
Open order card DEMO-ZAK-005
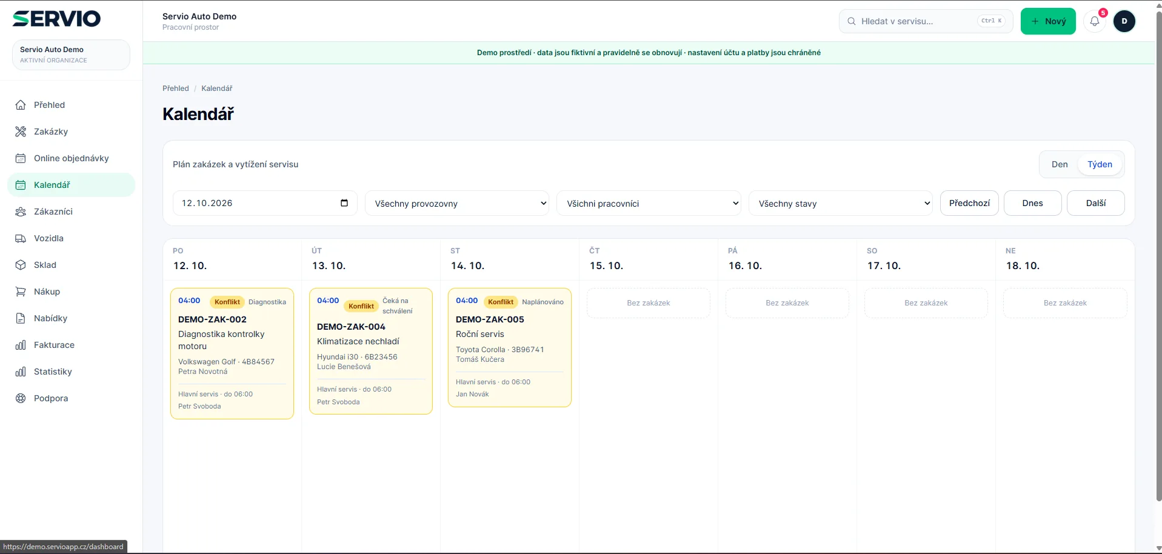point(510,347)
